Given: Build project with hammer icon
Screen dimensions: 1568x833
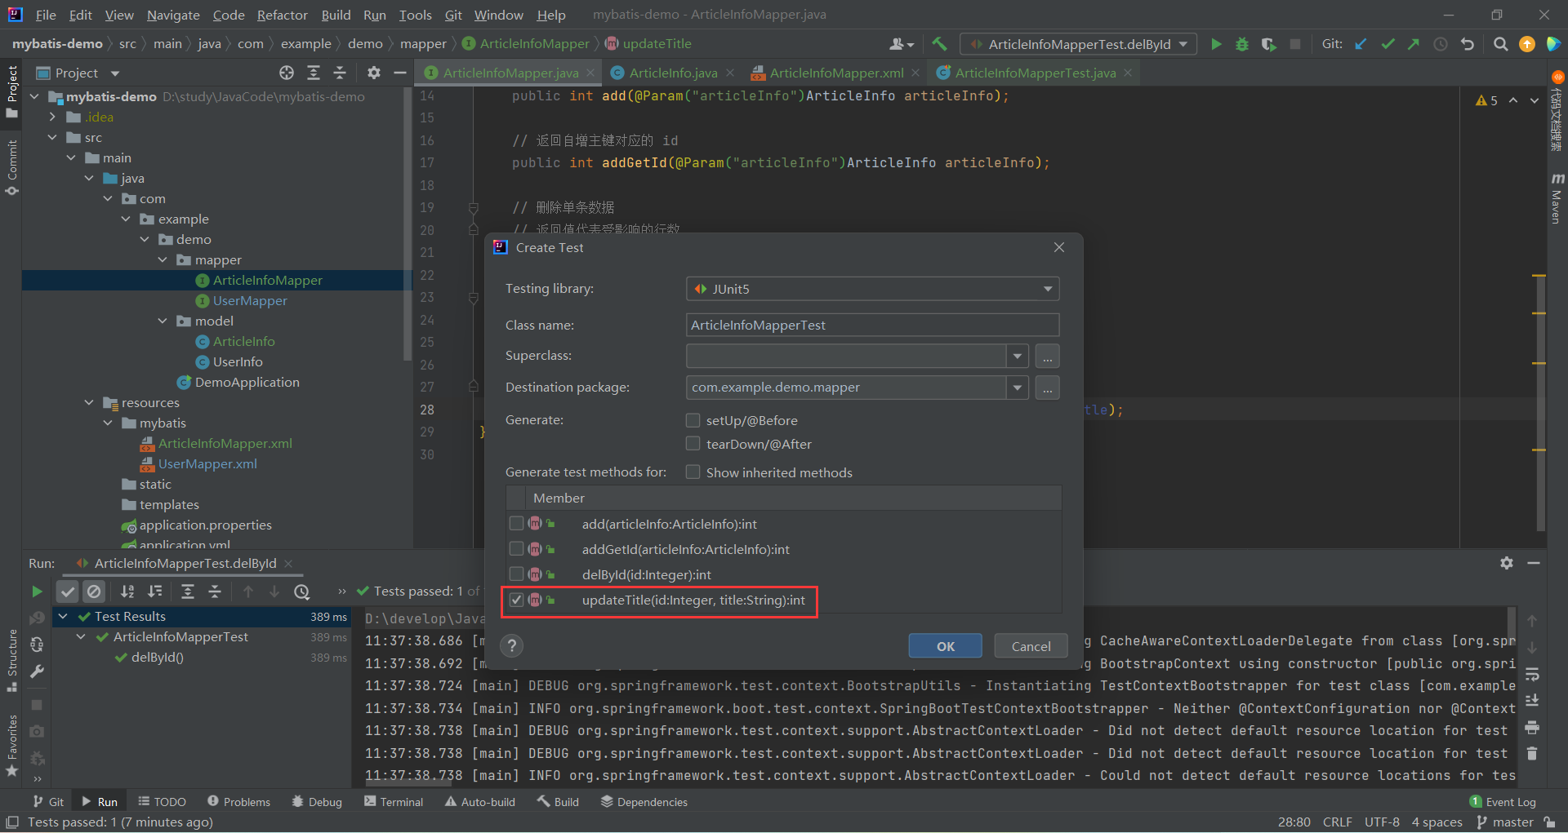Looking at the screenshot, I should coord(939,44).
